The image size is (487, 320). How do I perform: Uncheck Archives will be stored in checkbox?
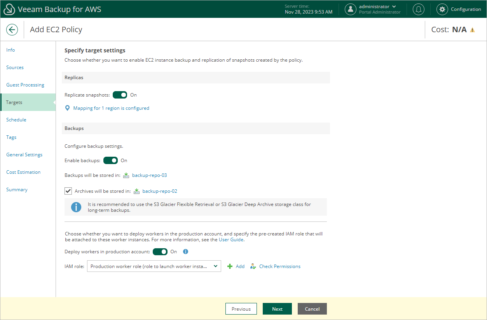[x=68, y=191]
